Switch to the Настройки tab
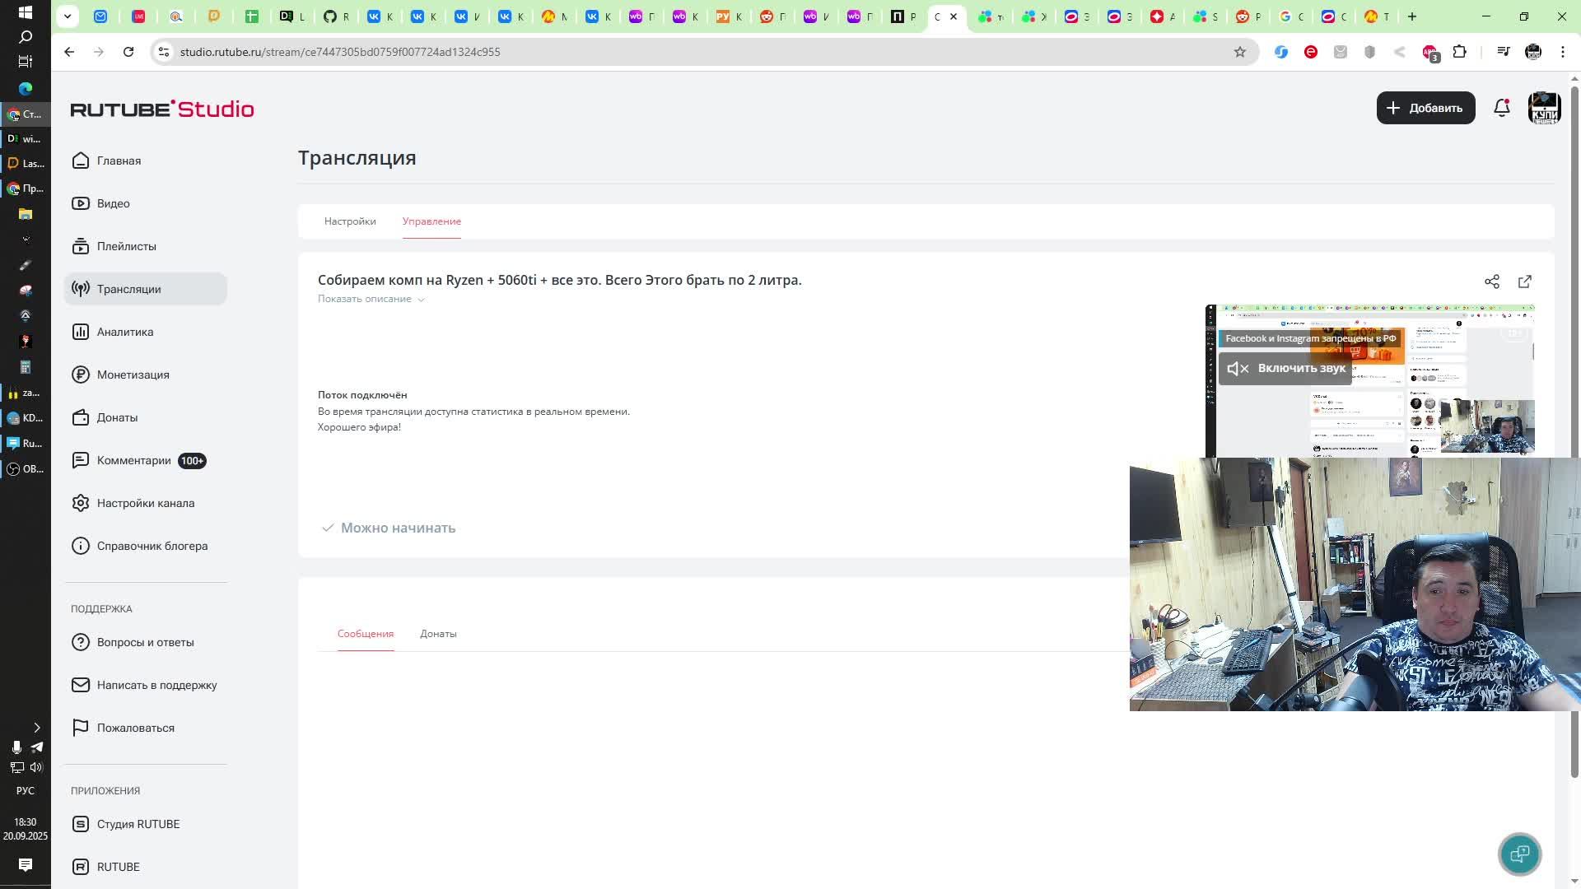The image size is (1581, 889). [350, 221]
